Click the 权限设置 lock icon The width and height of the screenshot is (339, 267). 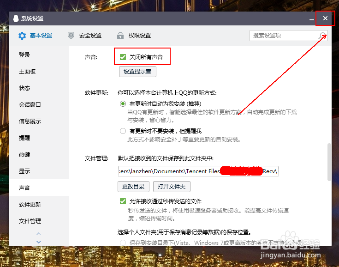120,35
